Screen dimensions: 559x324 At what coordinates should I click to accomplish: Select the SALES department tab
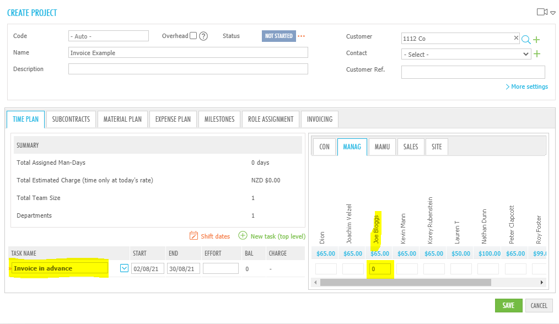[x=410, y=147]
